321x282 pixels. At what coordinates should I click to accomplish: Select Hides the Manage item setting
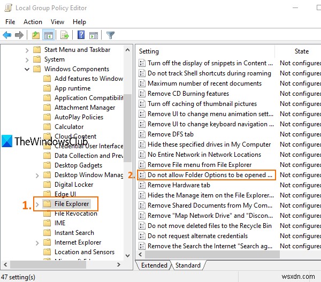coord(211,195)
